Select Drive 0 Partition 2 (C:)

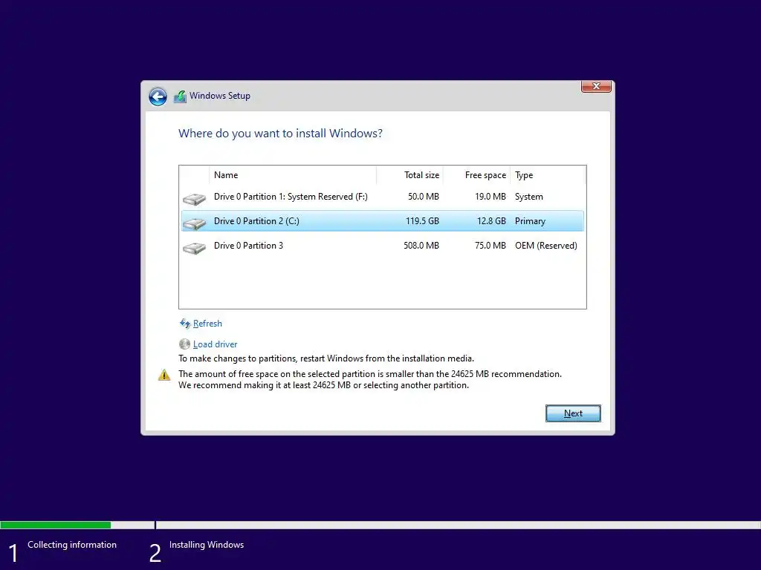(x=383, y=221)
